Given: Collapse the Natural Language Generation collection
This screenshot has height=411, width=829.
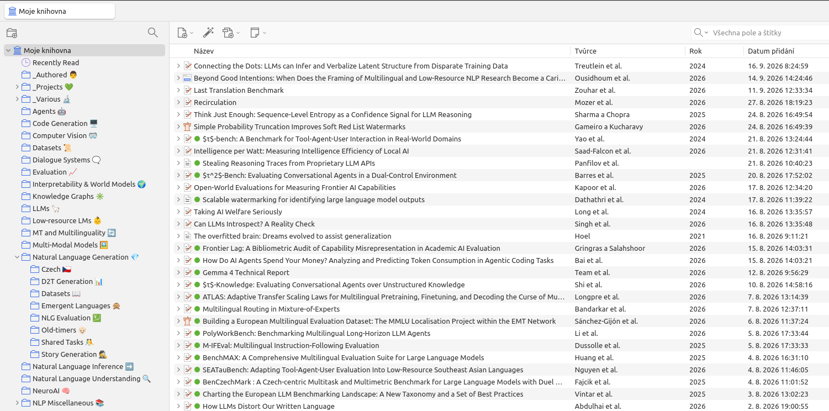Looking at the screenshot, I should coord(17,257).
